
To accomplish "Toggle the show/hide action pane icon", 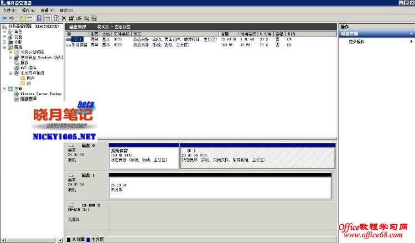I will [47, 18].
